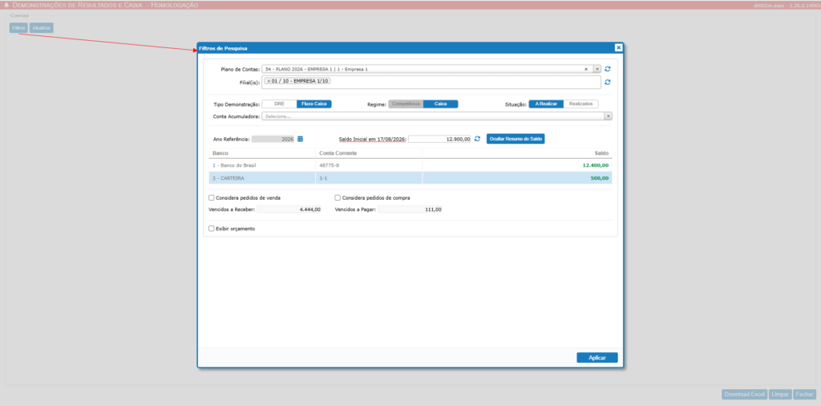Recalculate the Saldo Inicial value
821x406 pixels.
click(x=477, y=139)
